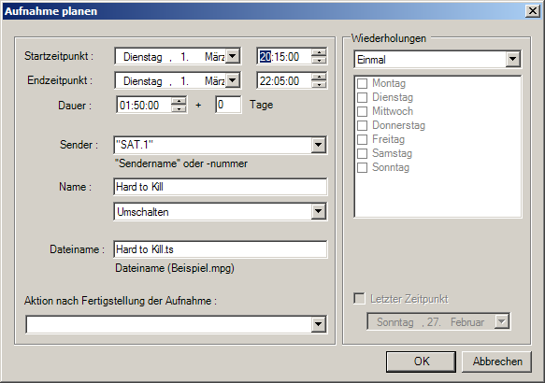The height and width of the screenshot is (383, 545).
Task: Close the Aufnahme planen dialog
Action: (533, 11)
